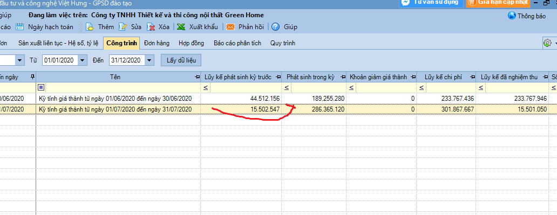Click the Lấy dữ liệu button
Viewport: 557px width, 215px height.
pos(181,60)
